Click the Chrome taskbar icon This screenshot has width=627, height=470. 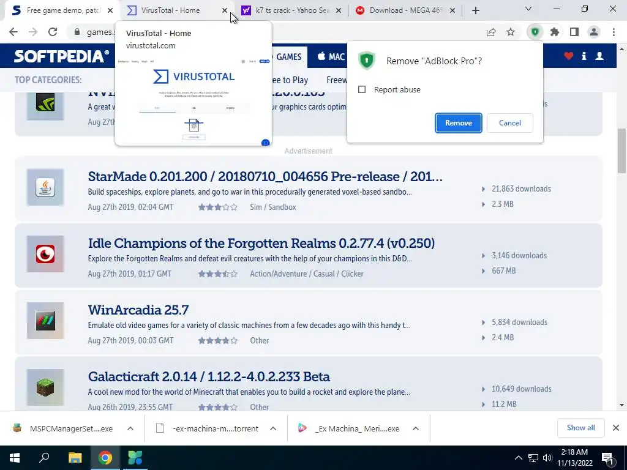point(105,458)
